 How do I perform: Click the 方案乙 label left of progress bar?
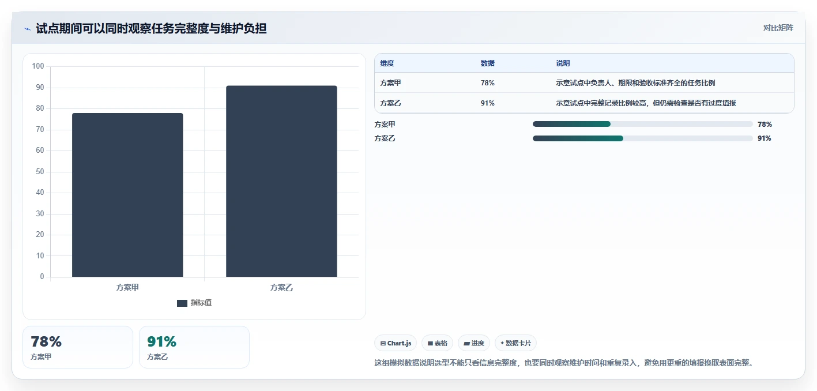(x=385, y=138)
